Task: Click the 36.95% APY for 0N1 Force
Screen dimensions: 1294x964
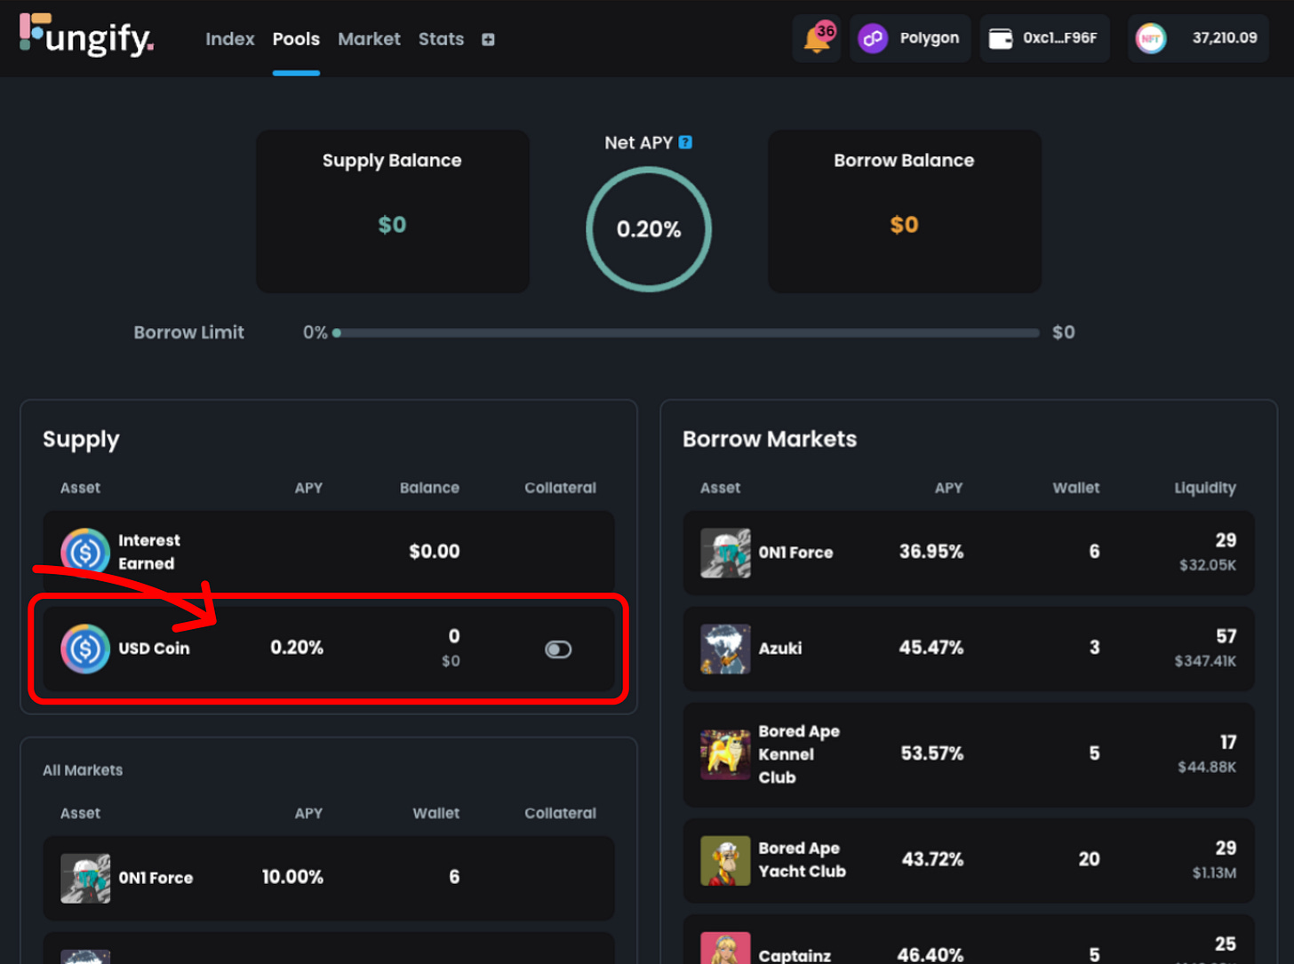Action: 931,552
